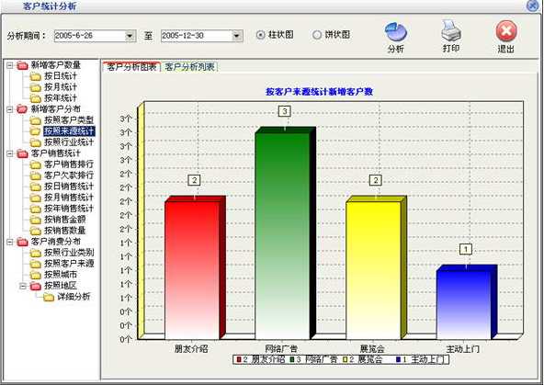Switch to the 客户分析图表 tab
This screenshot has height=385, width=544.
[x=131, y=67]
